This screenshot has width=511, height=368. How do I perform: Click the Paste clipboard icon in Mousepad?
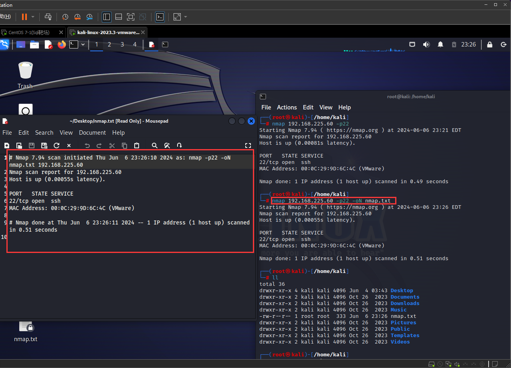point(137,146)
